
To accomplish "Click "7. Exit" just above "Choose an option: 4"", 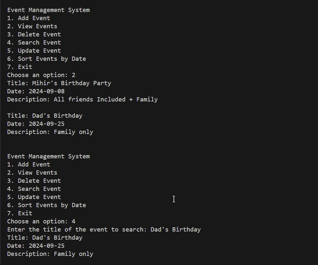I will tap(20, 213).
